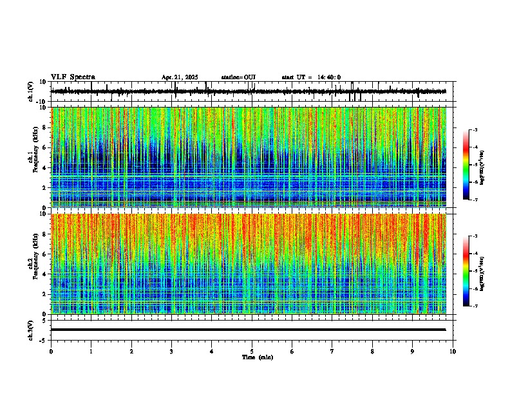Viewport: 510px width, 394px height.
Task: Click the ch.2 color bar "log(PSD)" unit label
Action: [482, 274]
